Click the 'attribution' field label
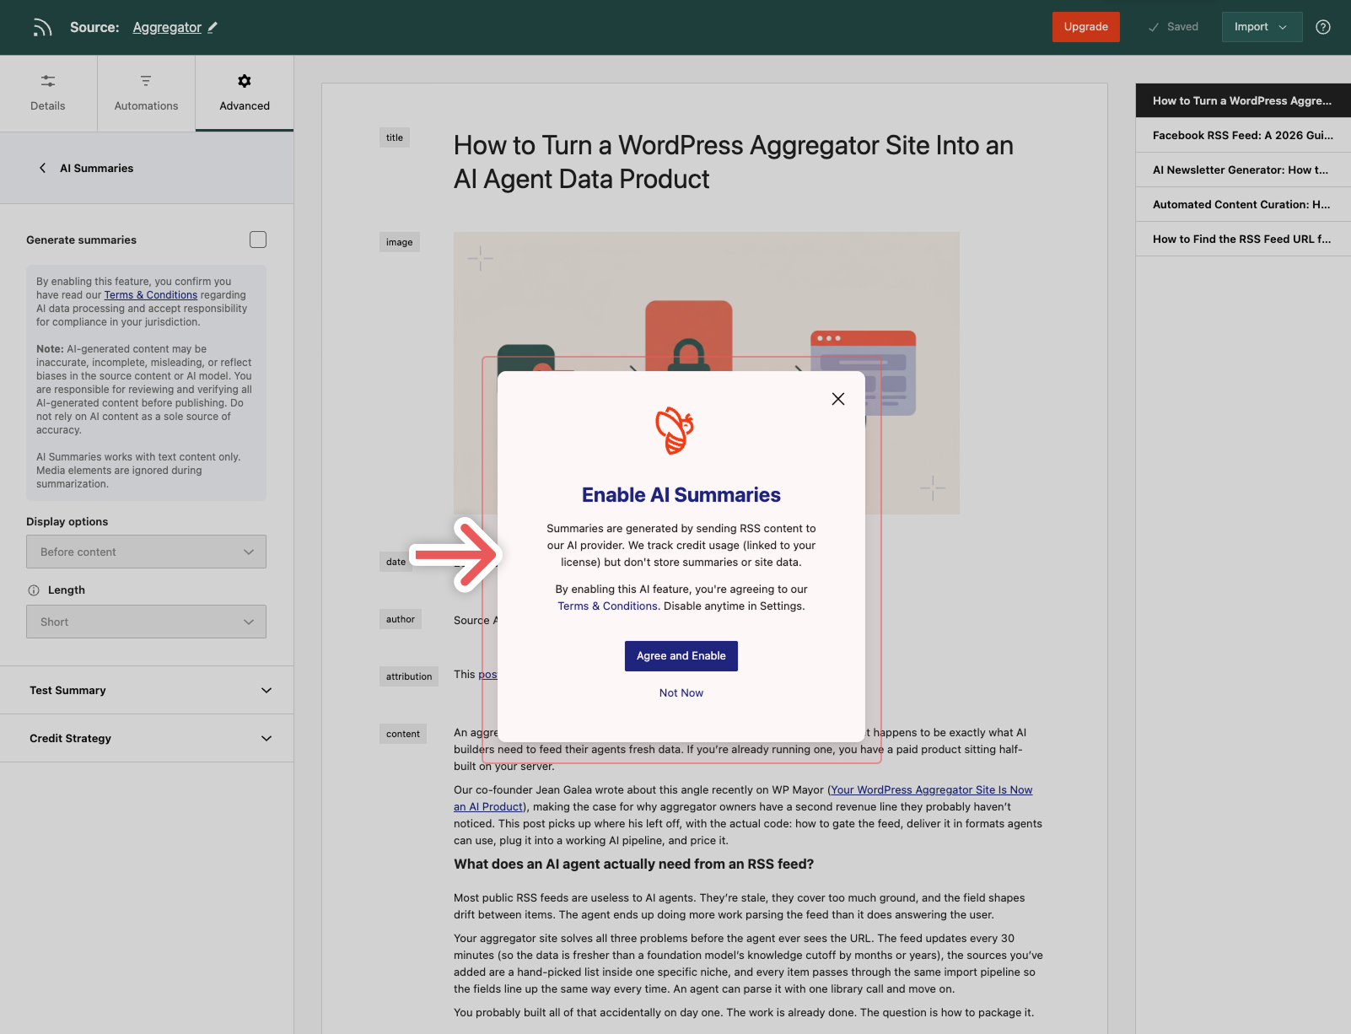Viewport: 1351px width, 1034px height. [x=409, y=676]
